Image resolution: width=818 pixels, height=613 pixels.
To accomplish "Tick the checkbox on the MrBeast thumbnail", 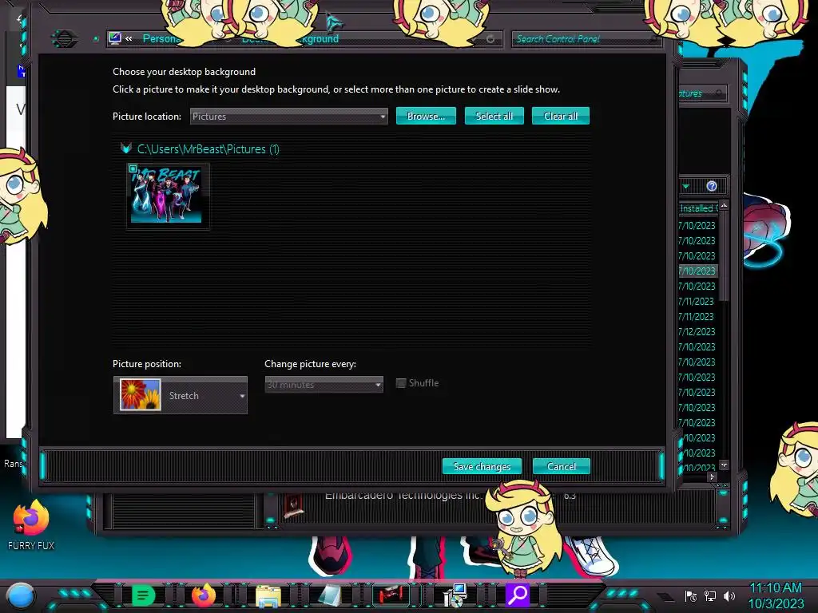I will click(x=133, y=169).
